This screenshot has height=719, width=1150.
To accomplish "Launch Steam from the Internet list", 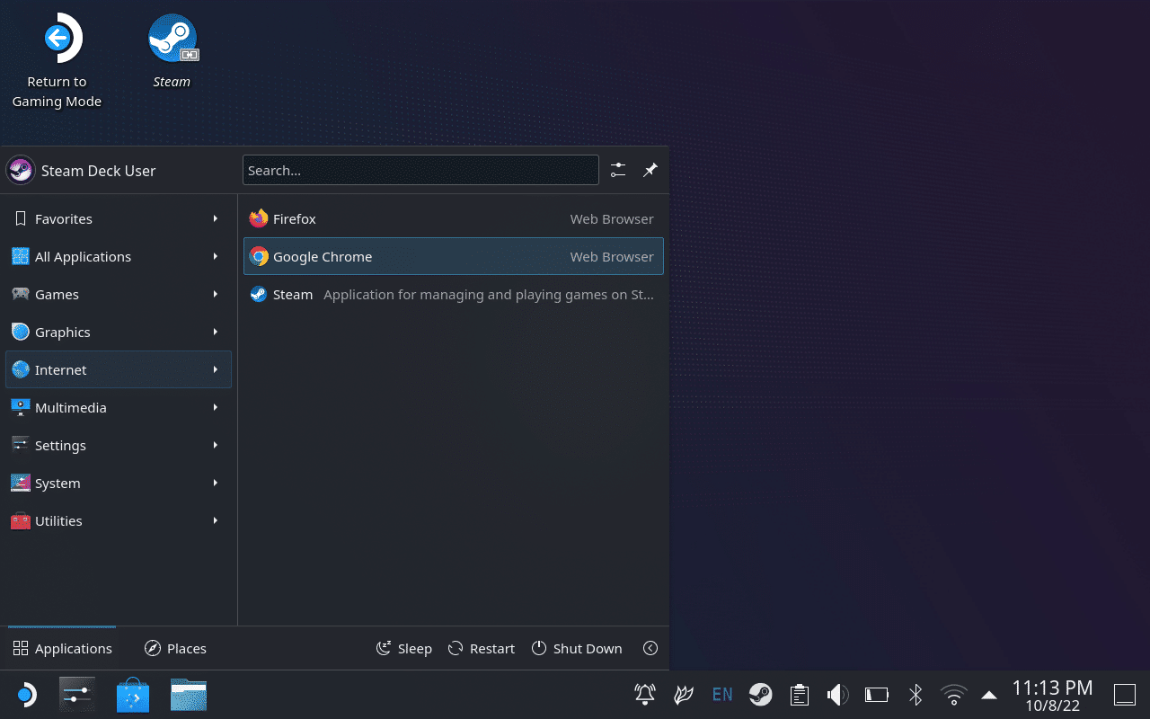I will [454, 294].
